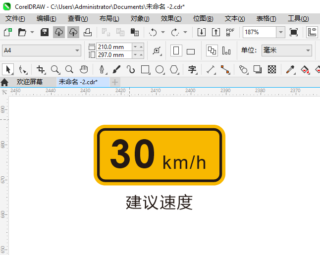Increase page height with up stepper
Screen dimensions: 320x255
[141, 55]
